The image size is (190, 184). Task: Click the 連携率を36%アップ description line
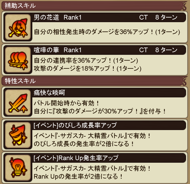tap(86, 60)
